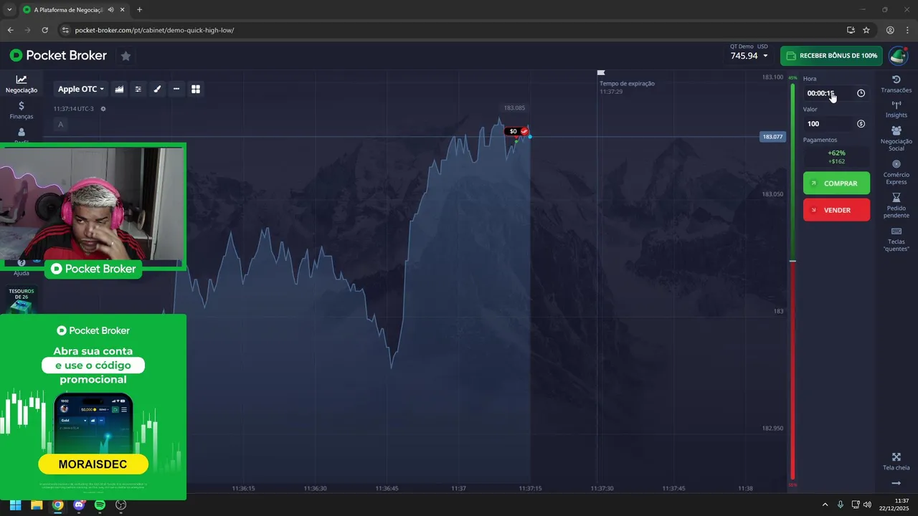Click the COMPRAR buy button
This screenshot has height=516, width=918.
click(836, 183)
